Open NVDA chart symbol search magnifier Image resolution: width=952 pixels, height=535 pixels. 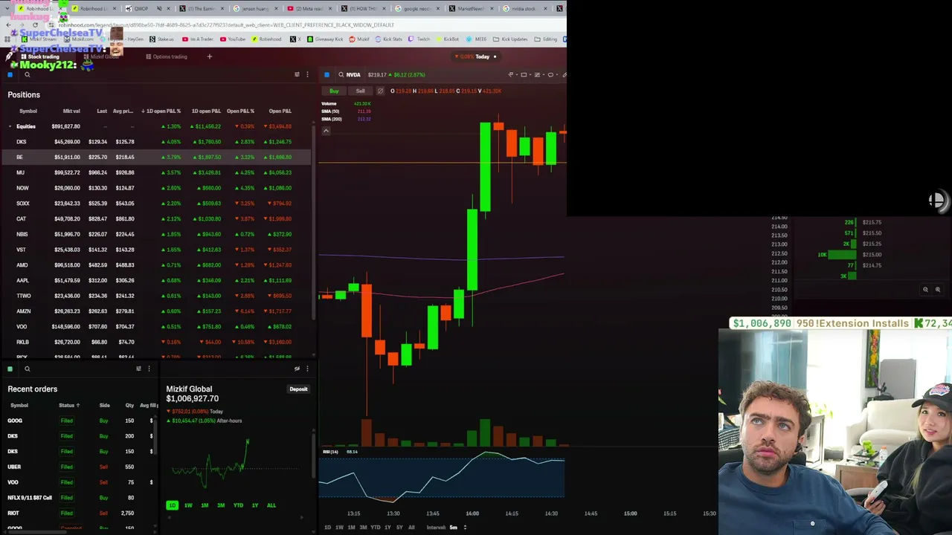[x=341, y=74]
